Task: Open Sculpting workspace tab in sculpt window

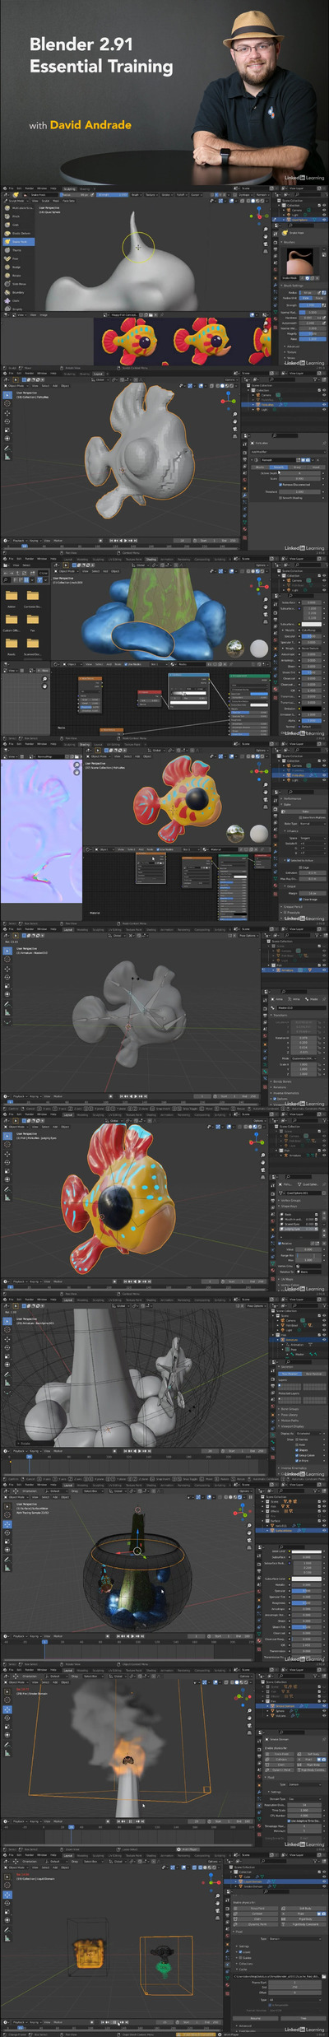Action: 70,189
